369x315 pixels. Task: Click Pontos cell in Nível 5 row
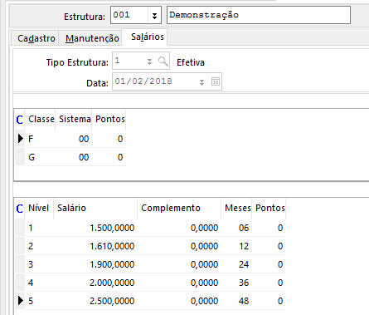269,301
